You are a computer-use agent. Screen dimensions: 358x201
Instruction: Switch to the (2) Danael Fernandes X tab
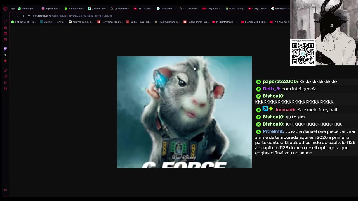[120, 9]
